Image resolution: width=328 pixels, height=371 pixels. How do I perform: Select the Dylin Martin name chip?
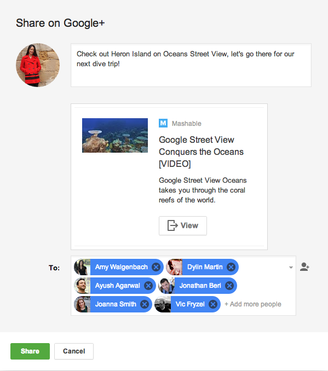pos(202,267)
